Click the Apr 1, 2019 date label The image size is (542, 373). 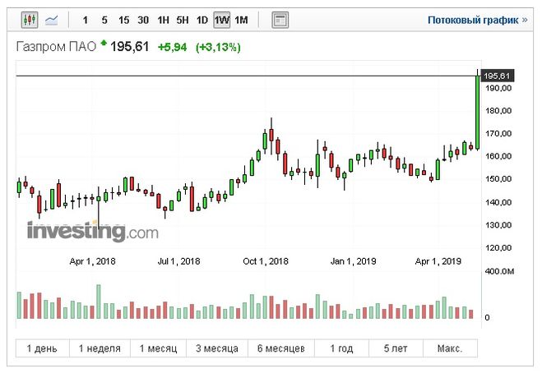pos(438,261)
